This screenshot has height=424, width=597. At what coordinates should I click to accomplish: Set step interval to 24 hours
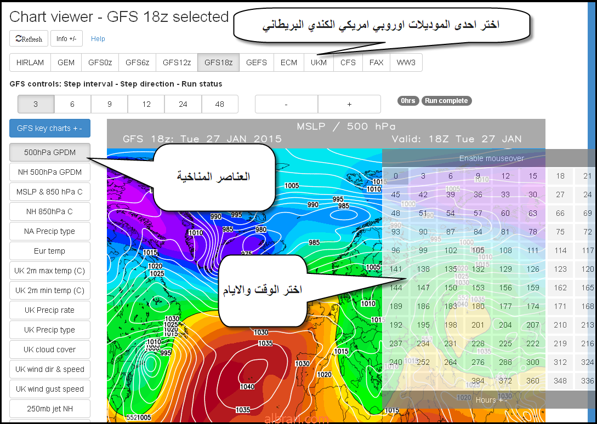(x=183, y=104)
